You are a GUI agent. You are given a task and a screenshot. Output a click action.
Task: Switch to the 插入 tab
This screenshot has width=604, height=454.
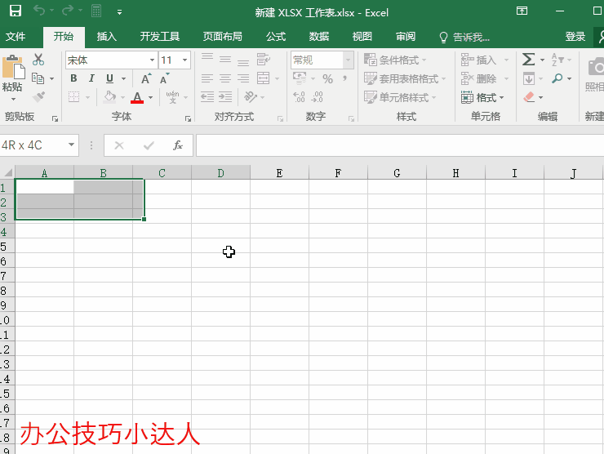pyautogui.click(x=107, y=37)
